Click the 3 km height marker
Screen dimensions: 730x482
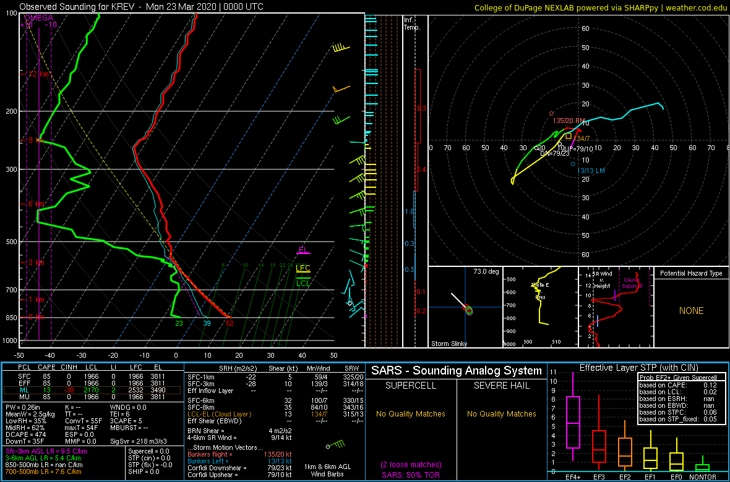33,263
